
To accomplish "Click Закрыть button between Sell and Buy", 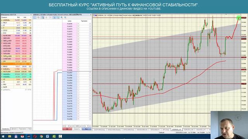I will 77,129.
